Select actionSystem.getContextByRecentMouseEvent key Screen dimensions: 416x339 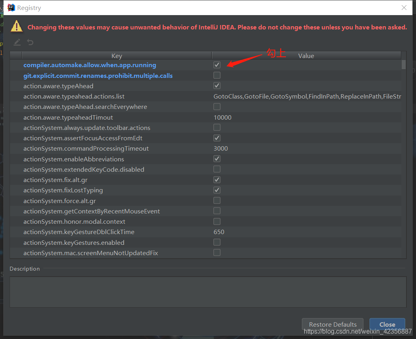(91, 211)
